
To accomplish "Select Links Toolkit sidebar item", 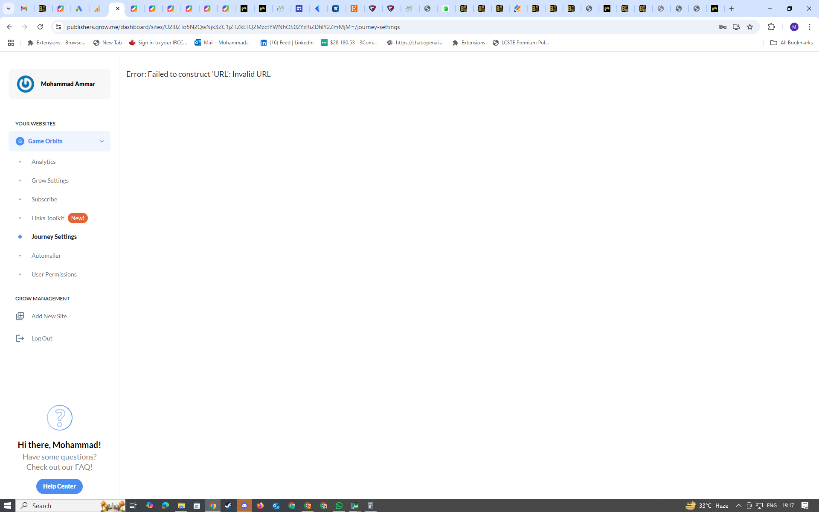I will pos(48,218).
